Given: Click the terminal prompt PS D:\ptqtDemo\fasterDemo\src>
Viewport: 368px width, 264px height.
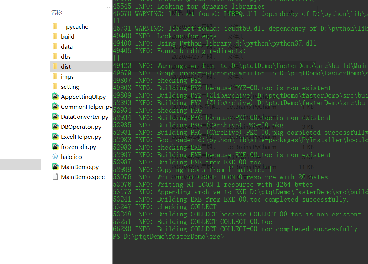Looking at the screenshot, I should point(168,237).
